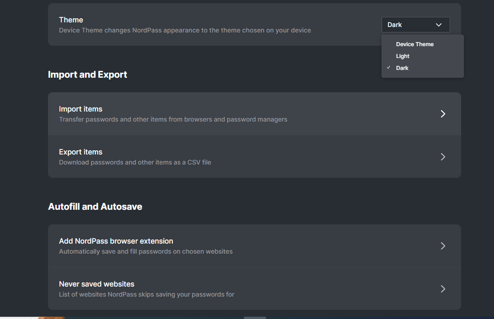Open Never saved websites

[254, 289]
